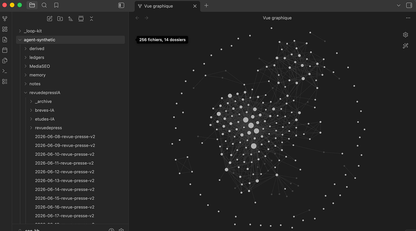Start graph timelapse animation wand
This screenshot has height=231, width=416.
pyautogui.click(x=405, y=46)
